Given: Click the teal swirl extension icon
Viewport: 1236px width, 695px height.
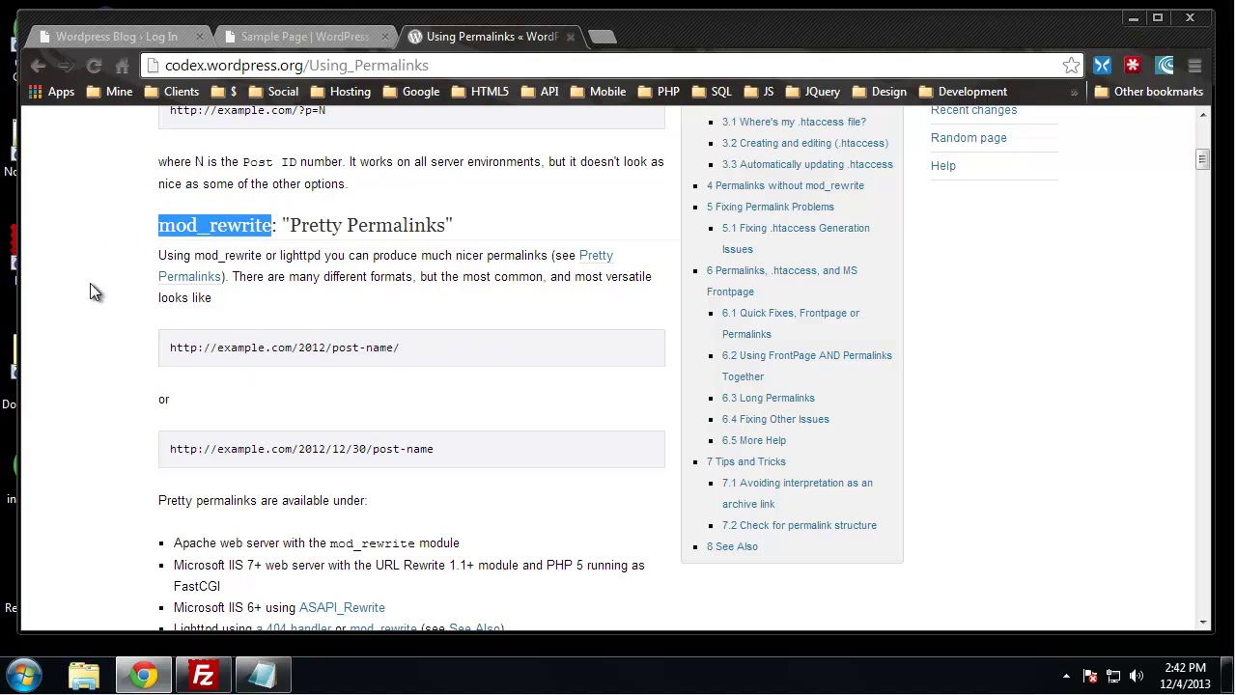Looking at the screenshot, I should 1165,66.
